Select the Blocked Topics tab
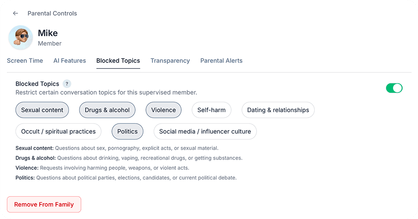 [x=118, y=61]
